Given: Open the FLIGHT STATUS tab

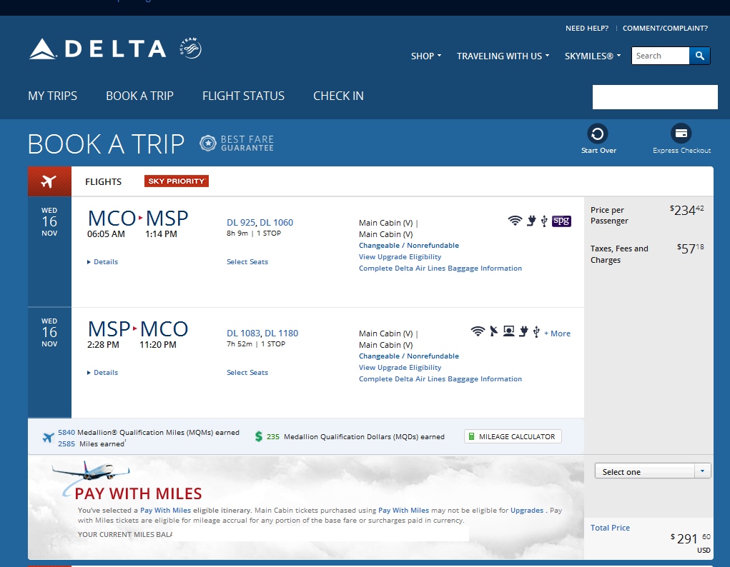Looking at the screenshot, I should [243, 96].
